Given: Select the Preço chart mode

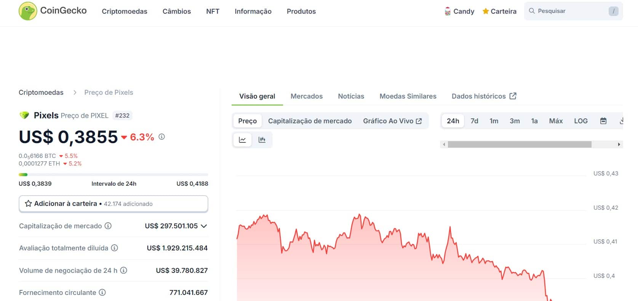Looking at the screenshot, I should 248,121.
